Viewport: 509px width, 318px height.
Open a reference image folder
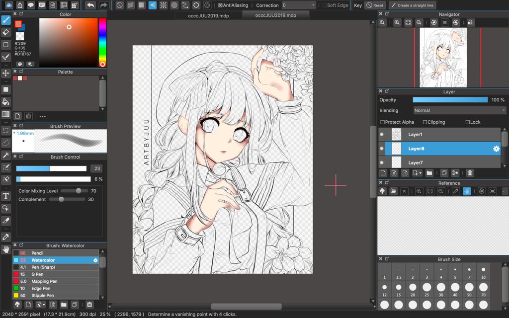point(393,191)
